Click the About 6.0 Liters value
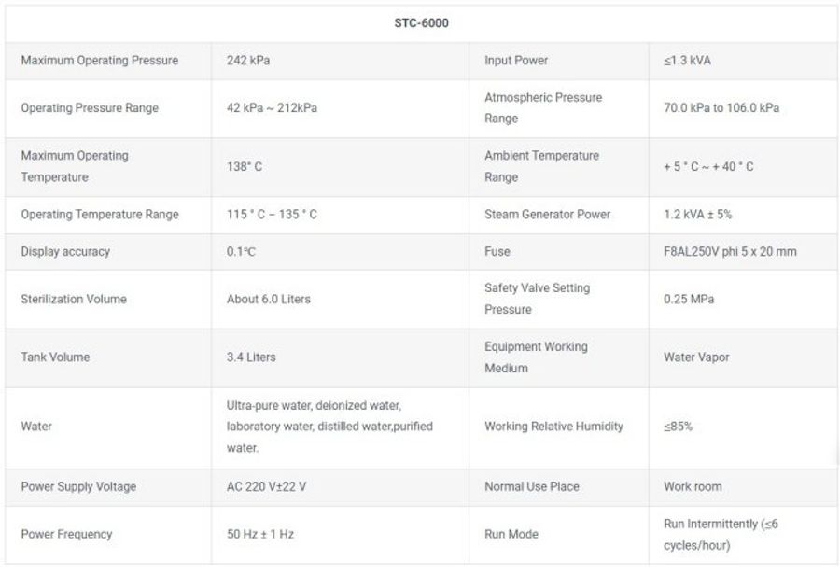 pos(269,300)
